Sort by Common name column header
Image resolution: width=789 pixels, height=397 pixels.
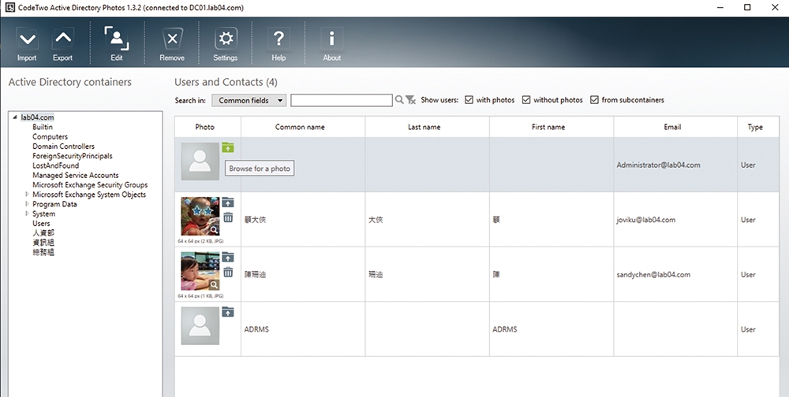[303, 127]
